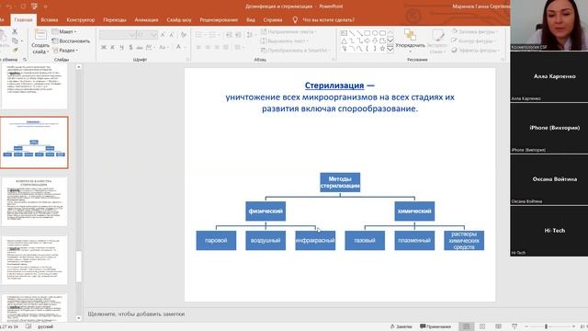
Task: Toggle the Примечания comments pane
Action: [x=435, y=326]
